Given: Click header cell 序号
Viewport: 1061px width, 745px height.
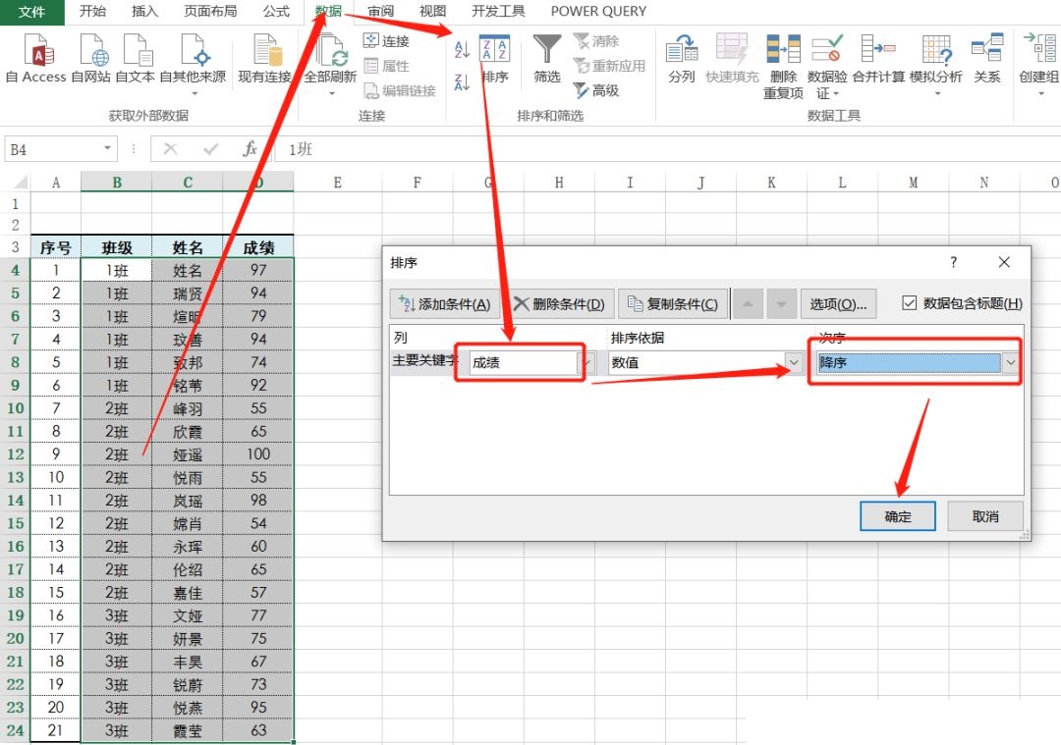Looking at the screenshot, I should tap(55, 247).
